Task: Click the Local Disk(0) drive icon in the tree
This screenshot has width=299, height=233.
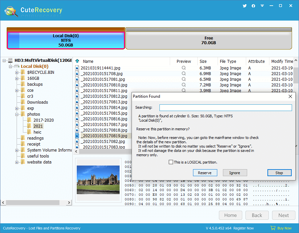Action: 17,66
